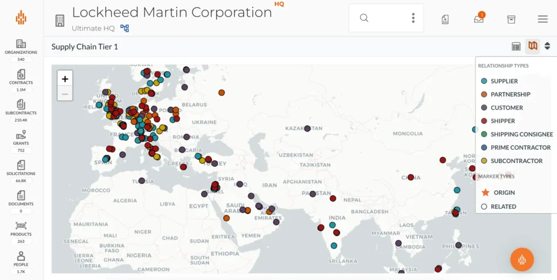Viewport: 557px width, 280px height.
Task: Open the Organizations sidebar section
Action: pos(21,46)
